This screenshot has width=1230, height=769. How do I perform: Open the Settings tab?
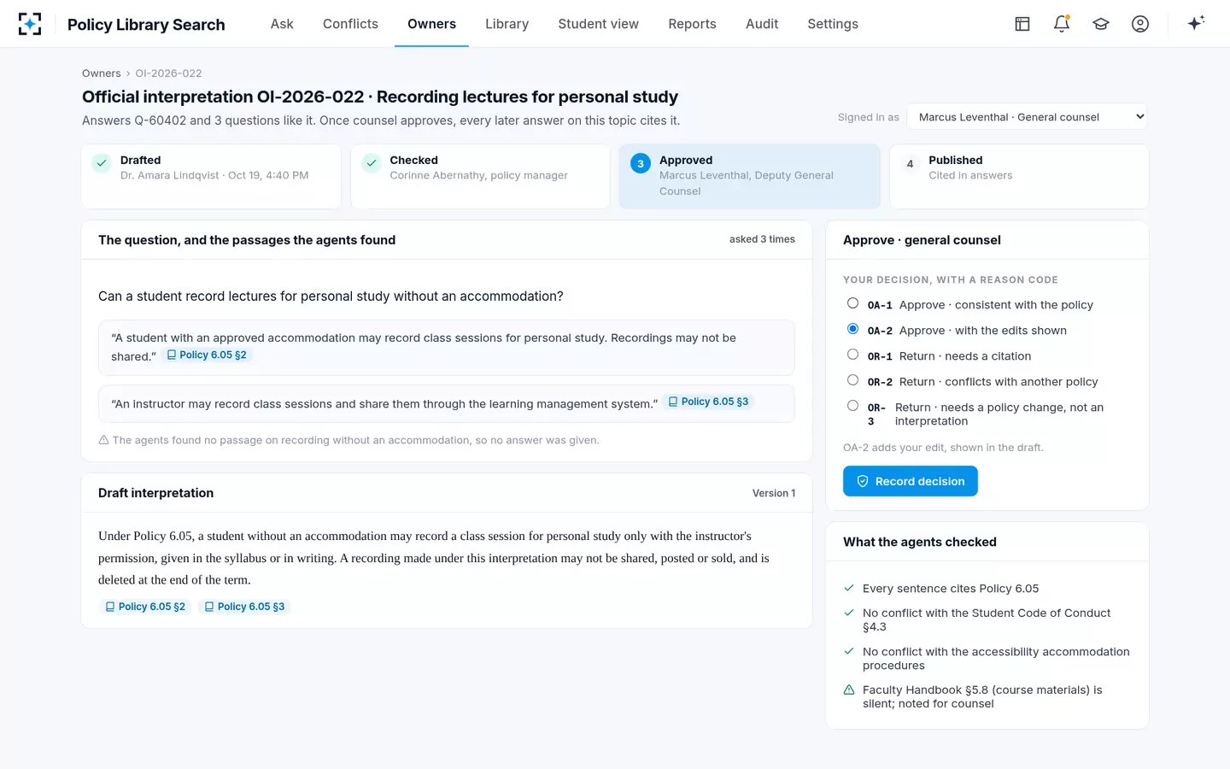pos(833,24)
